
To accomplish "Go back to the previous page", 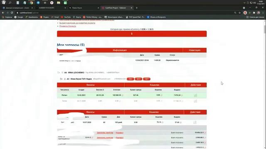I will click(3, 13).
